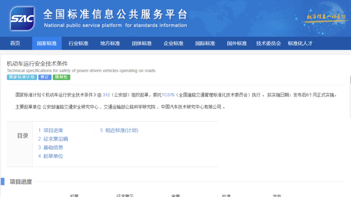The image size is (351, 197).
Task: Click the SAC logo icon
Action: click(22, 18)
